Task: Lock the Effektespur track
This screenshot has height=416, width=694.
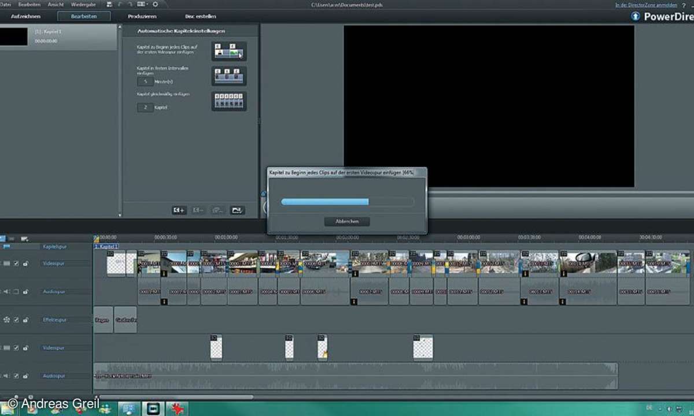Action: 26,320
